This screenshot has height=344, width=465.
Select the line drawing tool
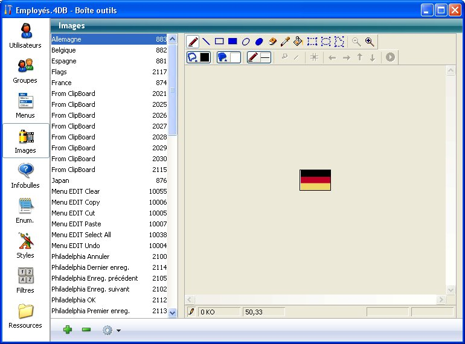coord(206,42)
